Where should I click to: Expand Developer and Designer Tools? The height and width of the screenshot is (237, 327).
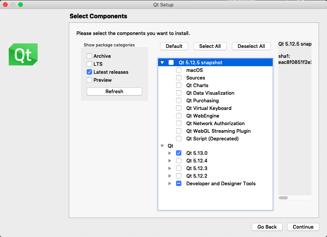point(170,183)
